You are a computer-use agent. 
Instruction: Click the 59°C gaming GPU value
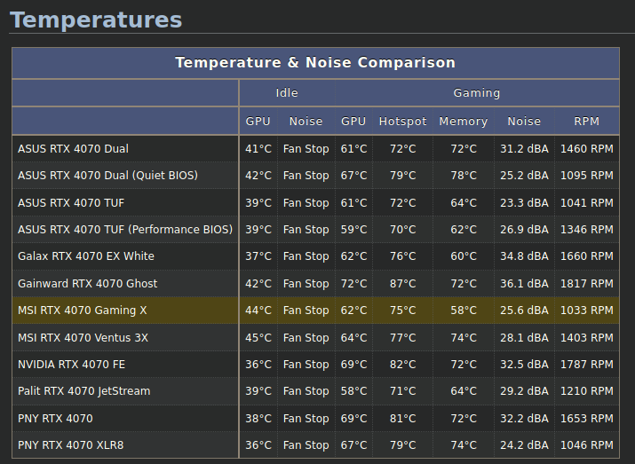tap(353, 230)
